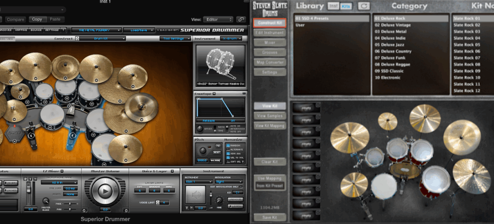Toggle the phase button in EZ Mixer
The image size is (494, 224).
click(x=25, y=179)
